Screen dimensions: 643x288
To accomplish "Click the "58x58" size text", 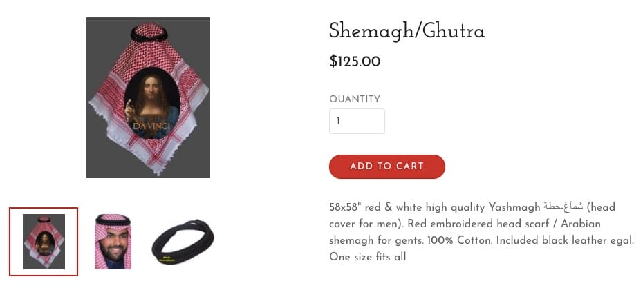I will pyautogui.click(x=345, y=207).
